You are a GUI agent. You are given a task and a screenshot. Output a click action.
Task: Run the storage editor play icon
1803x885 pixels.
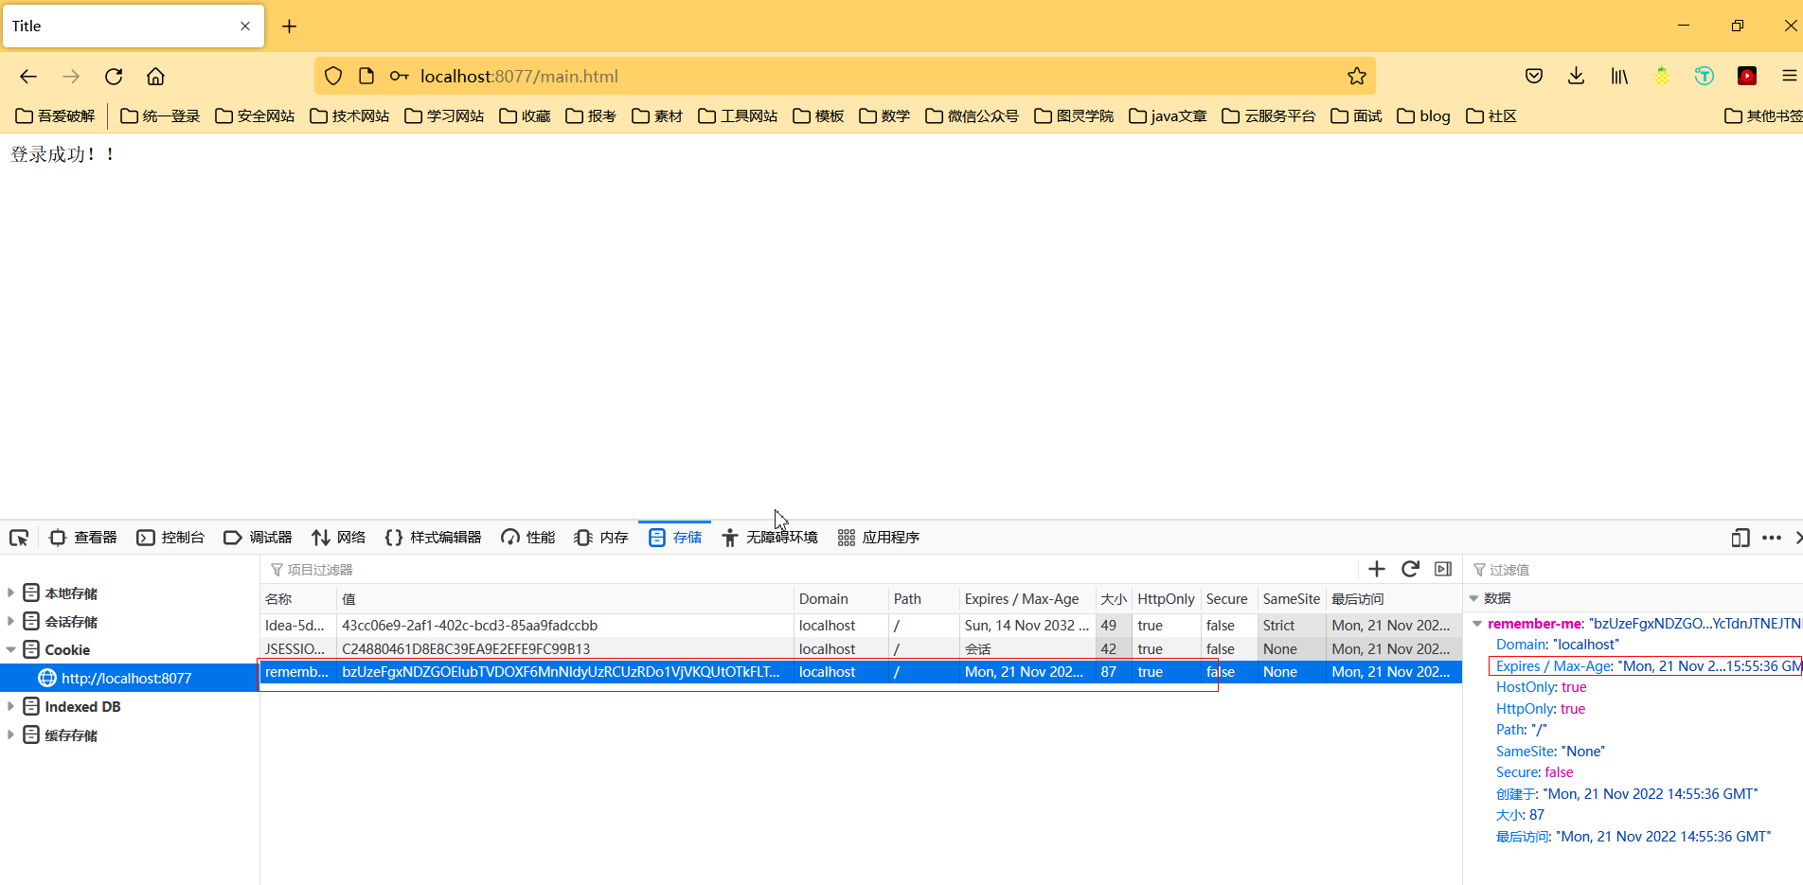point(1443,569)
